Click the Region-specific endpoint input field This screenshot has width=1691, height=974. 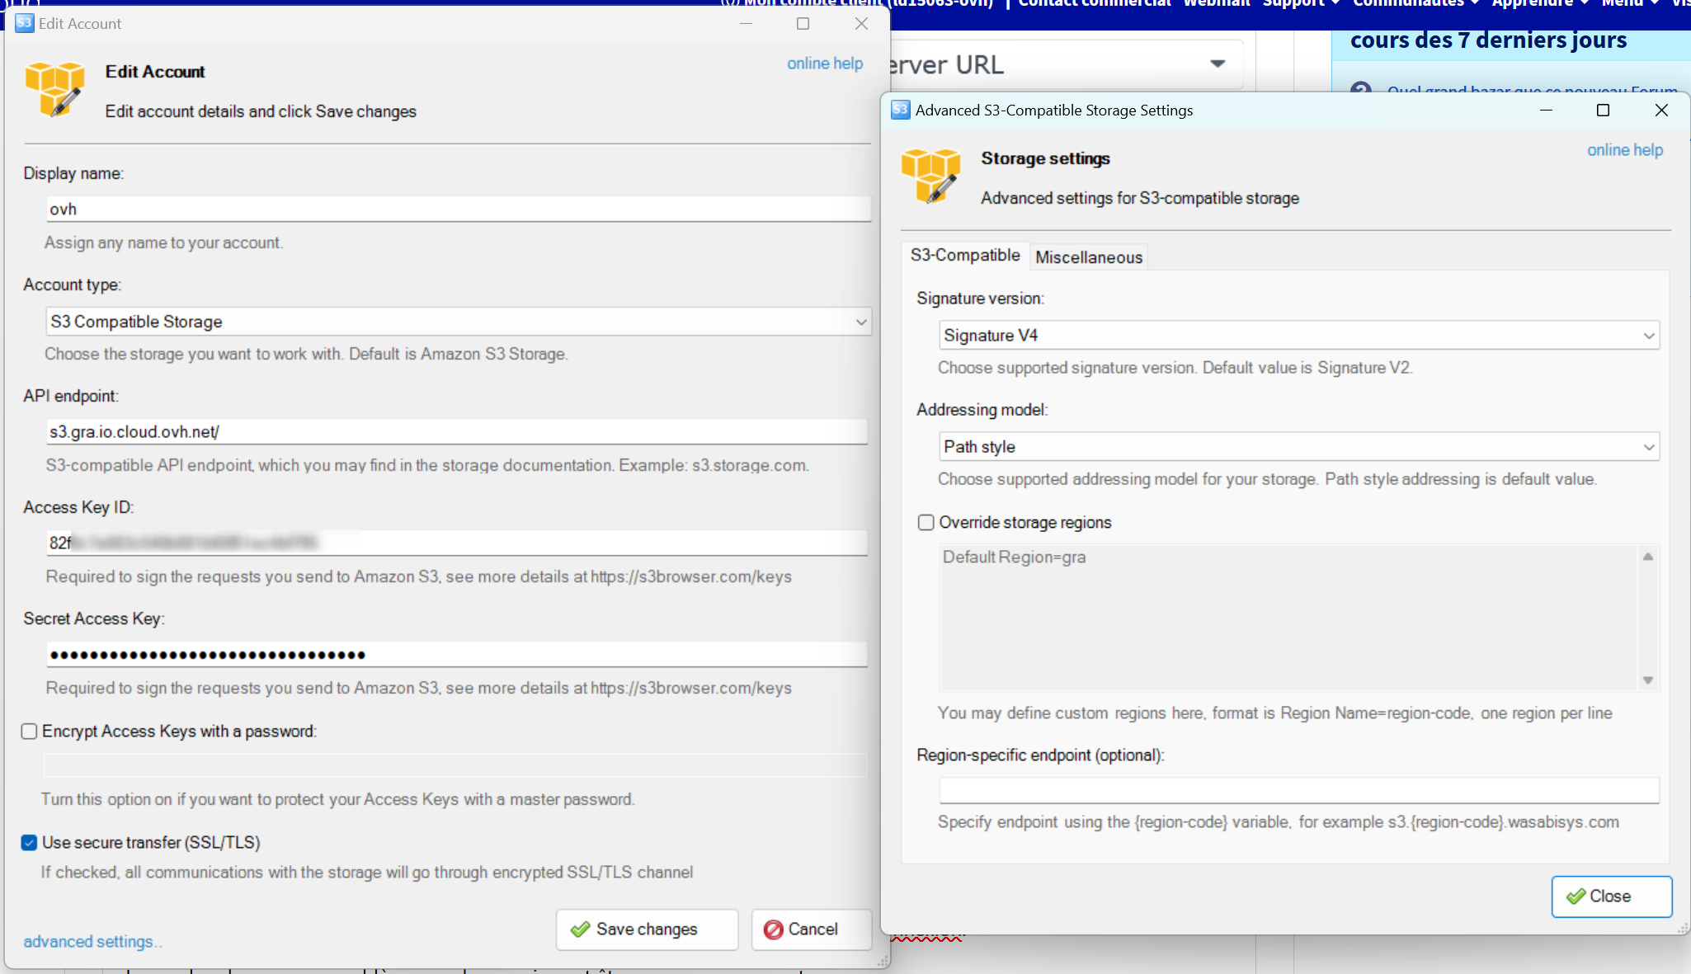click(1298, 790)
